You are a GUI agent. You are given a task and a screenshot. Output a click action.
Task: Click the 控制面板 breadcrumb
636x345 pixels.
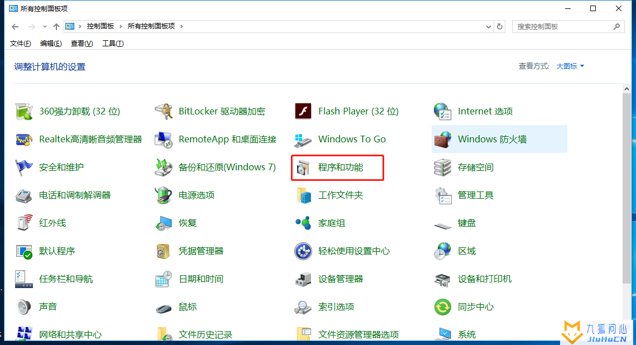(x=100, y=26)
